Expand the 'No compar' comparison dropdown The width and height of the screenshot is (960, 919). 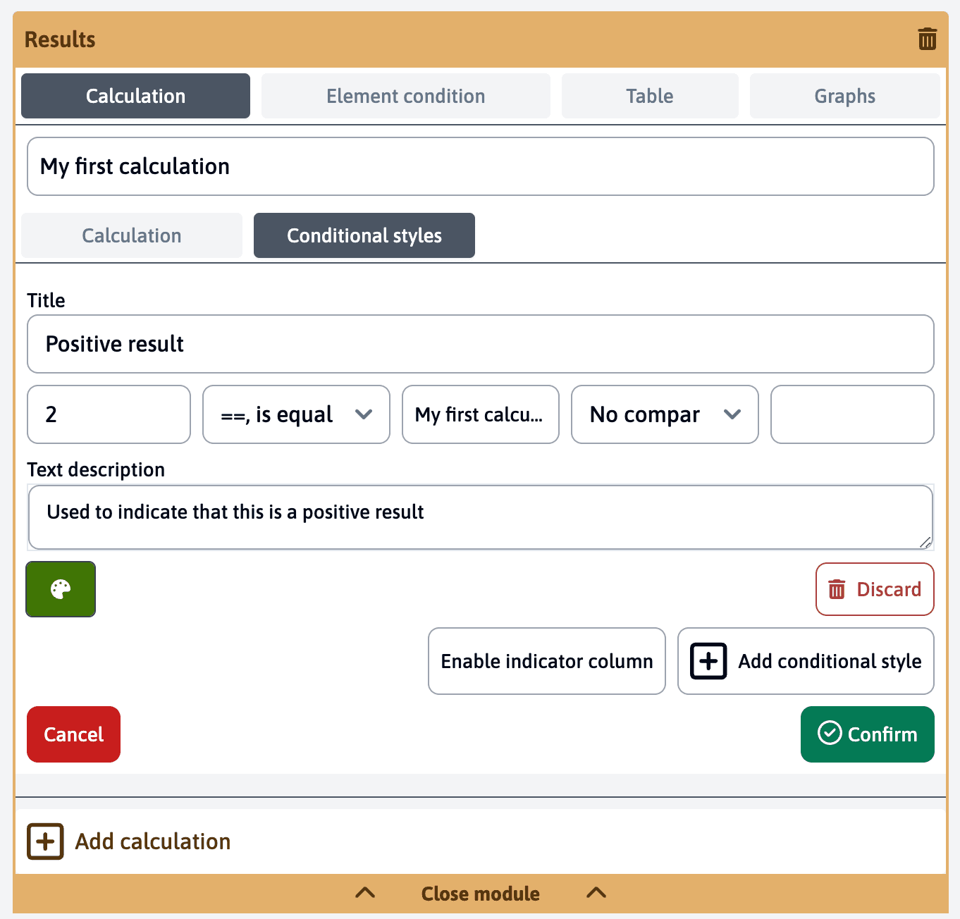(x=664, y=414)
